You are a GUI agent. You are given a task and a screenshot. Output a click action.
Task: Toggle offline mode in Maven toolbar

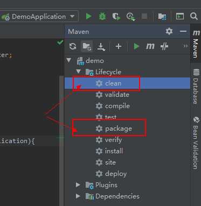point(164,46)
